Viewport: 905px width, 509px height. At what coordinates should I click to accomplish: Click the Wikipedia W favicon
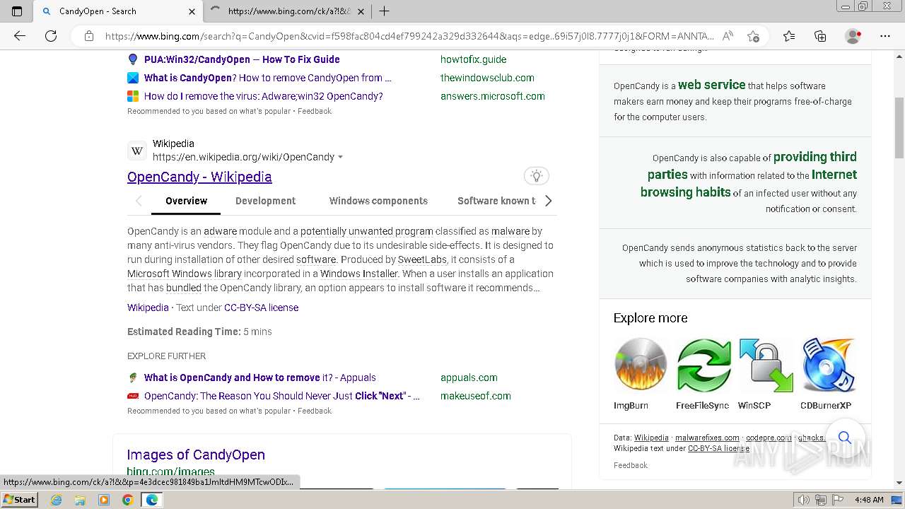tap(137, 151)
